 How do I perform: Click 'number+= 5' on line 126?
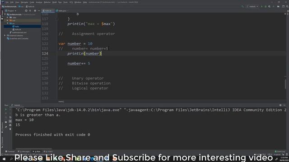click(x=79, y=63)
